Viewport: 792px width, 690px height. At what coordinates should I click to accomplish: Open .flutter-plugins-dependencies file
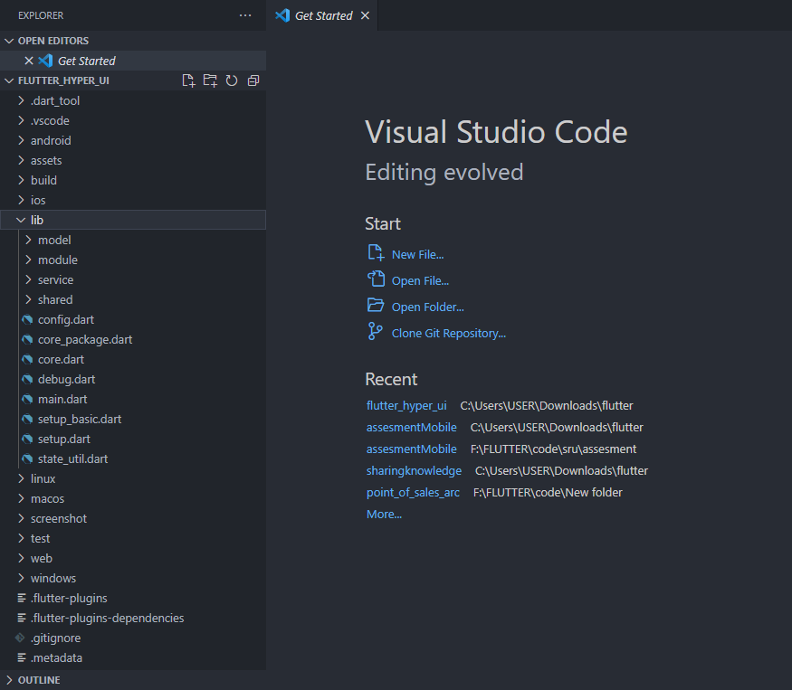pos(133,618)
